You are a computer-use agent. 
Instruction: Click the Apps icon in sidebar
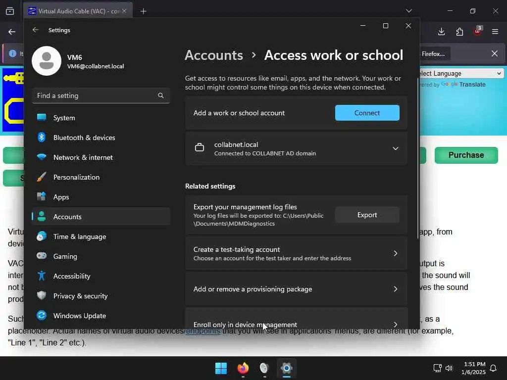[x=42, y=196]
